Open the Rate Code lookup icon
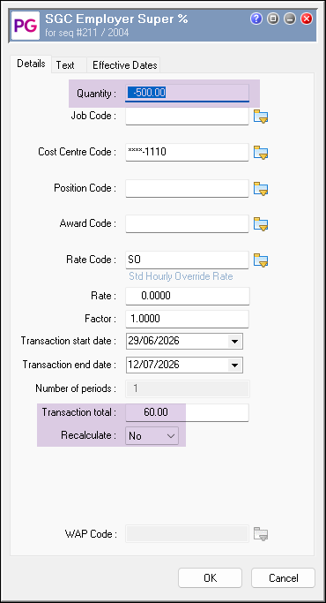This screenshot has height=603, width=326. point(261,260)
